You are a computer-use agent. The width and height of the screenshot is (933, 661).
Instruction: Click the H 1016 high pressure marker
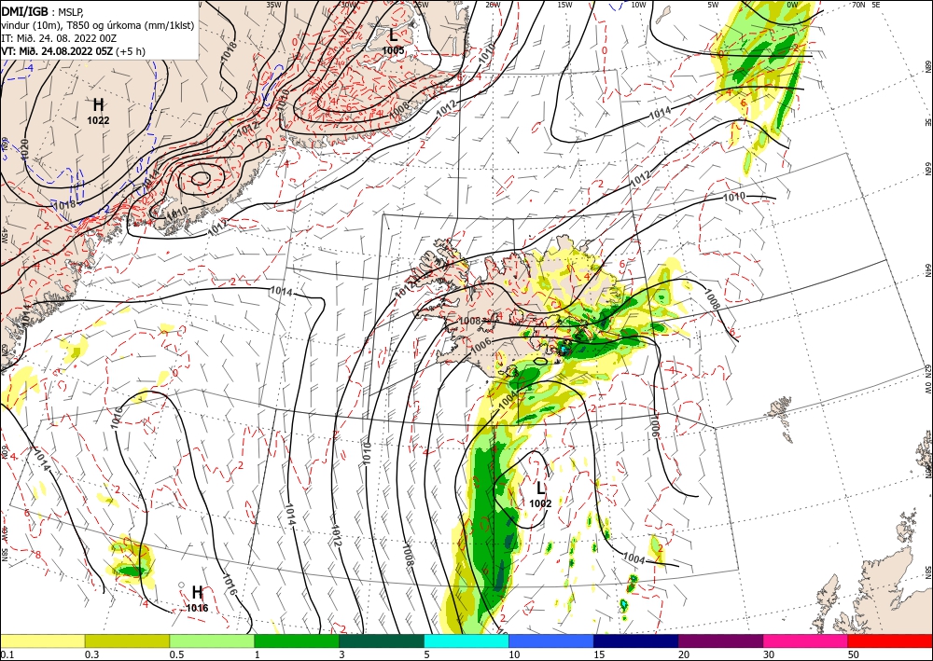click(x=197, y=598)
